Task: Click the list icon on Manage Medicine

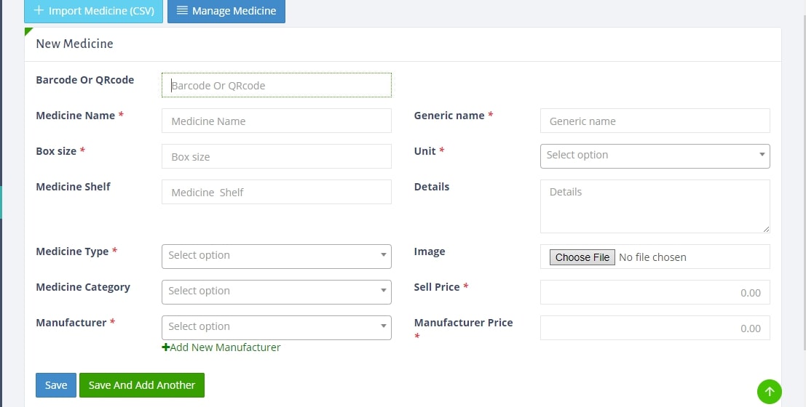Action: 182,10
